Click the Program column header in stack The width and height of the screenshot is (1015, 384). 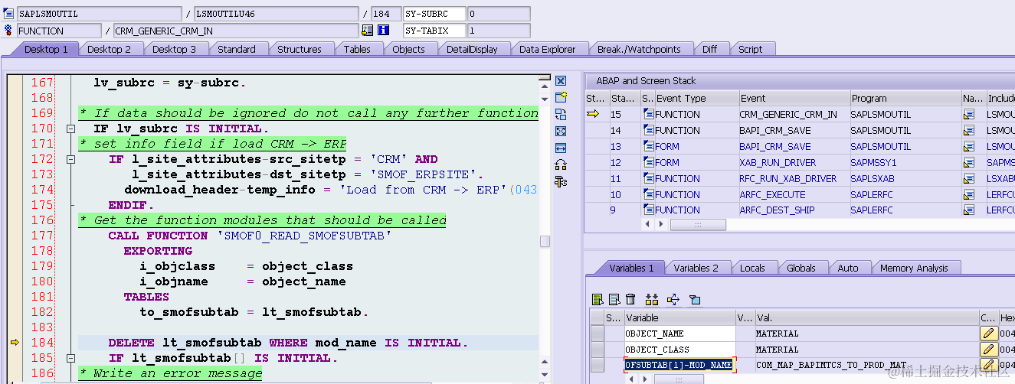tap(905, 98)
